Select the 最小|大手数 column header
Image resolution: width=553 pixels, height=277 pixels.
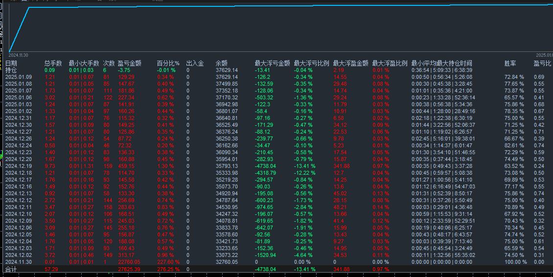click(84, 63)
